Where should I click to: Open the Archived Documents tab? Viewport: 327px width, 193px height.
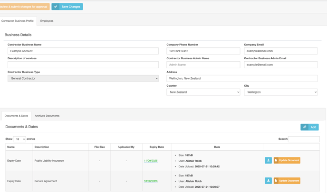(47, 116)
